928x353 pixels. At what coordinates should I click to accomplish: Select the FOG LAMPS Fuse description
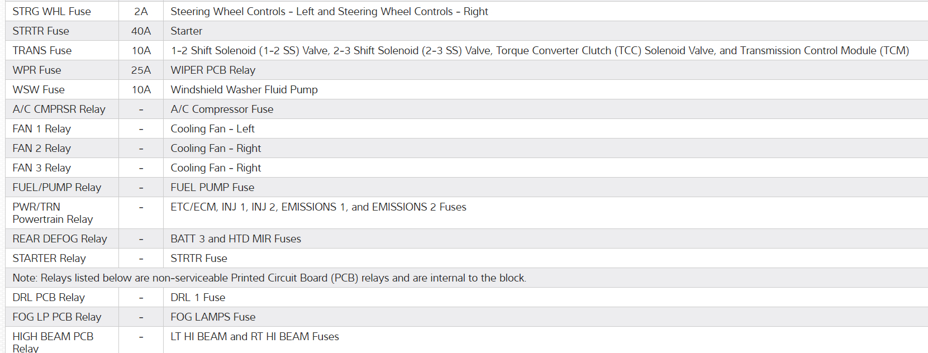213,317
